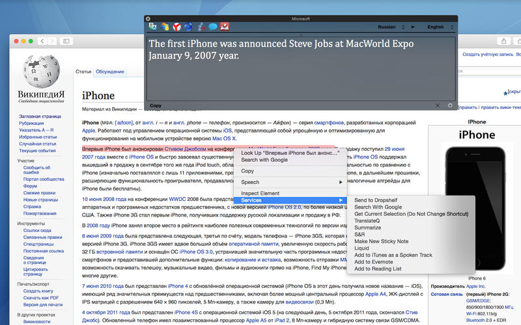
Task: Choose Liquid from Services submenu
Action: [411, 248]
